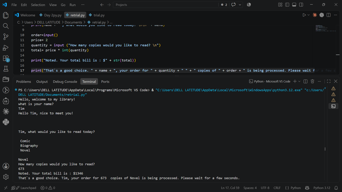Open the Python snake icon view

coord(6,122)
